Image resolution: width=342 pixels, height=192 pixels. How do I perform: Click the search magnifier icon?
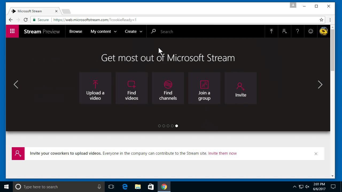153,31
